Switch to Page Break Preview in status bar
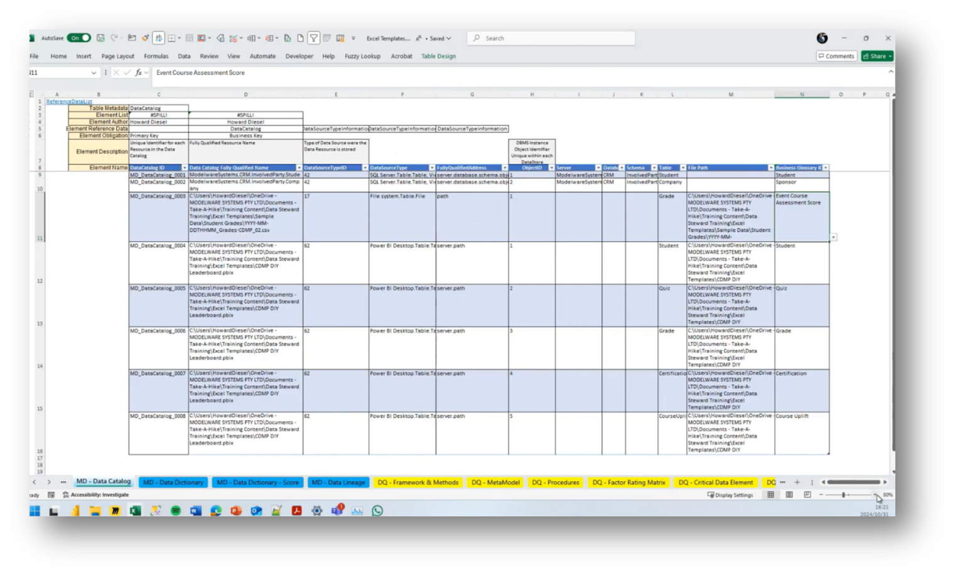The image size is (955, 576). 807,495
